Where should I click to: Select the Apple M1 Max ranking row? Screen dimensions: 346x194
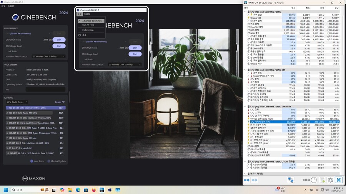[x=35, y=138]
